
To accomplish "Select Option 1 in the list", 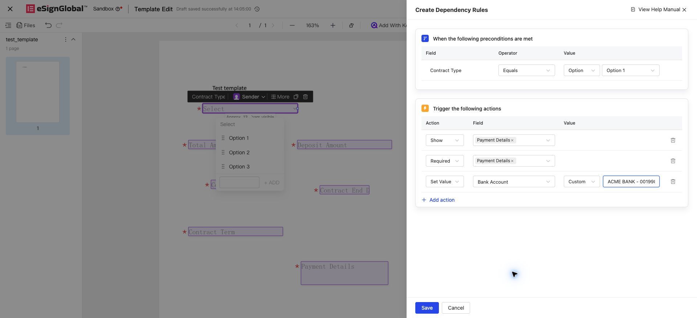I will coord(250,138).
